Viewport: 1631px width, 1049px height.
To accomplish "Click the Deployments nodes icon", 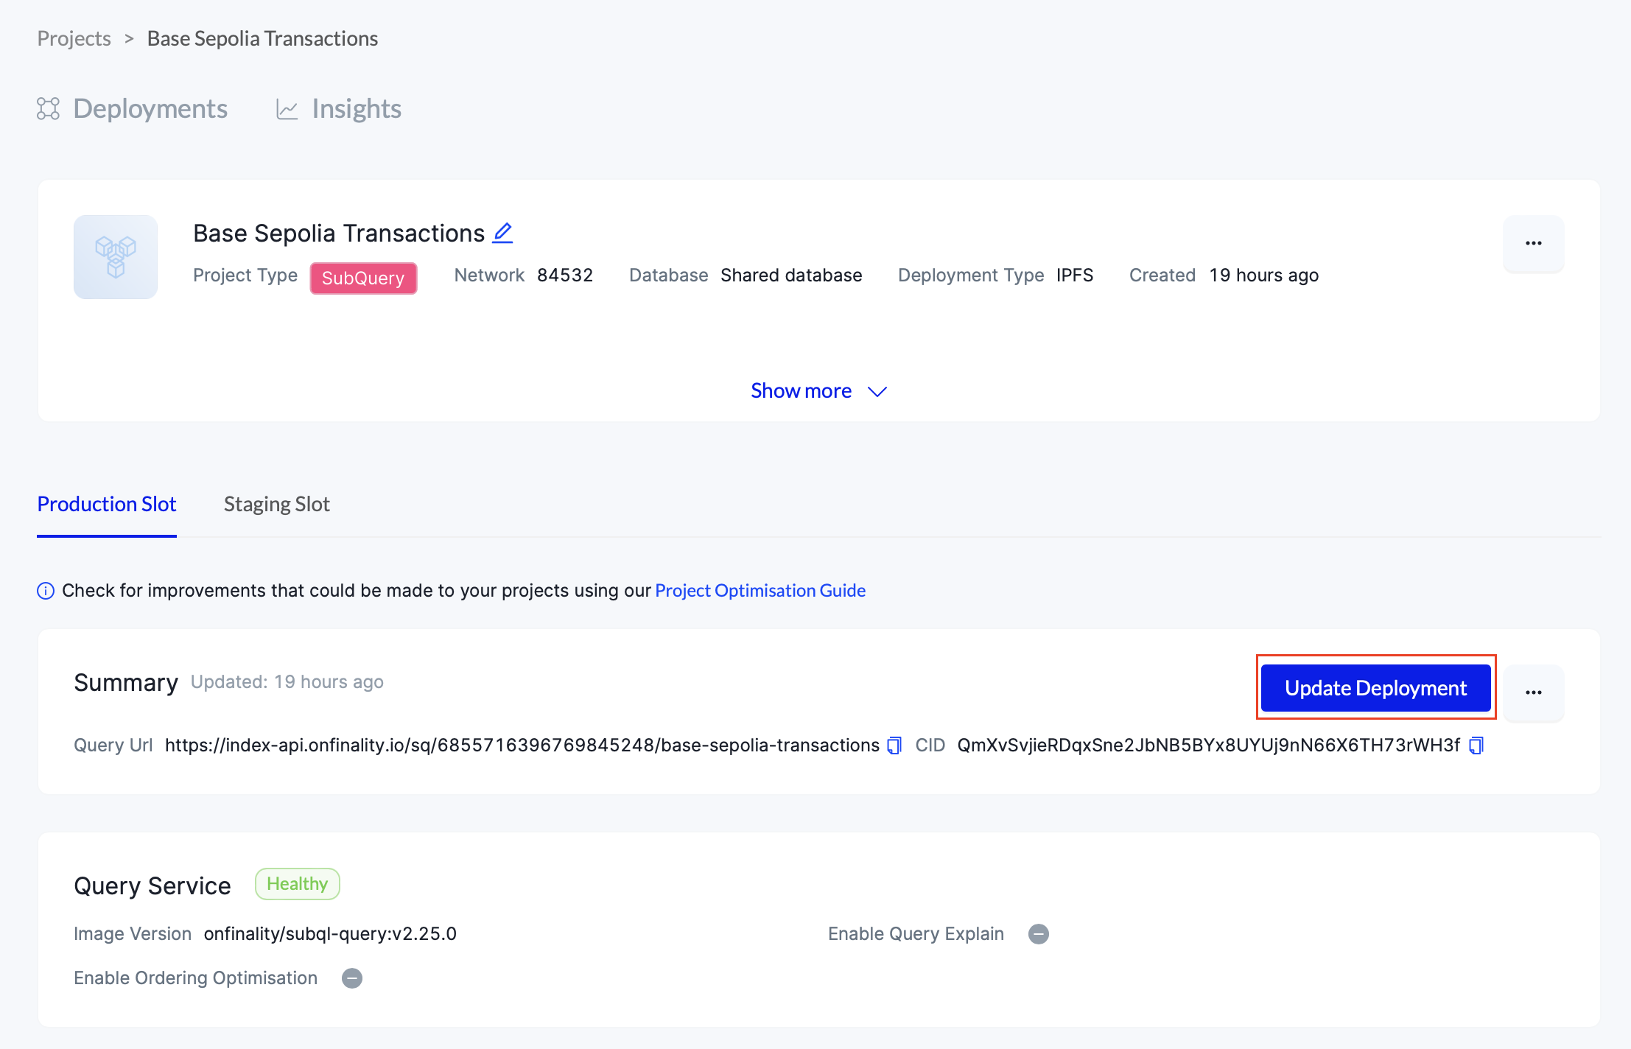I will tap(49, 109).
